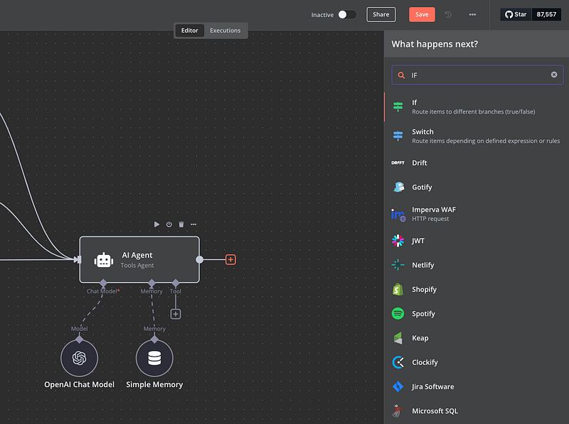Toggle the Inactive workflow switch
This screenshot has width=569, height=424.
click(346, 14)
